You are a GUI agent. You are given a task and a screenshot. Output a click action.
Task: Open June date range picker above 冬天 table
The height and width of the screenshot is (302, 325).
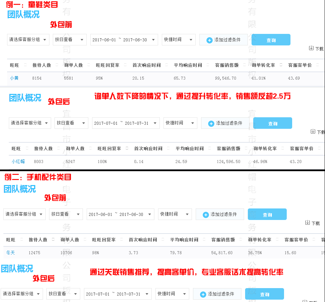click(121, 214)
